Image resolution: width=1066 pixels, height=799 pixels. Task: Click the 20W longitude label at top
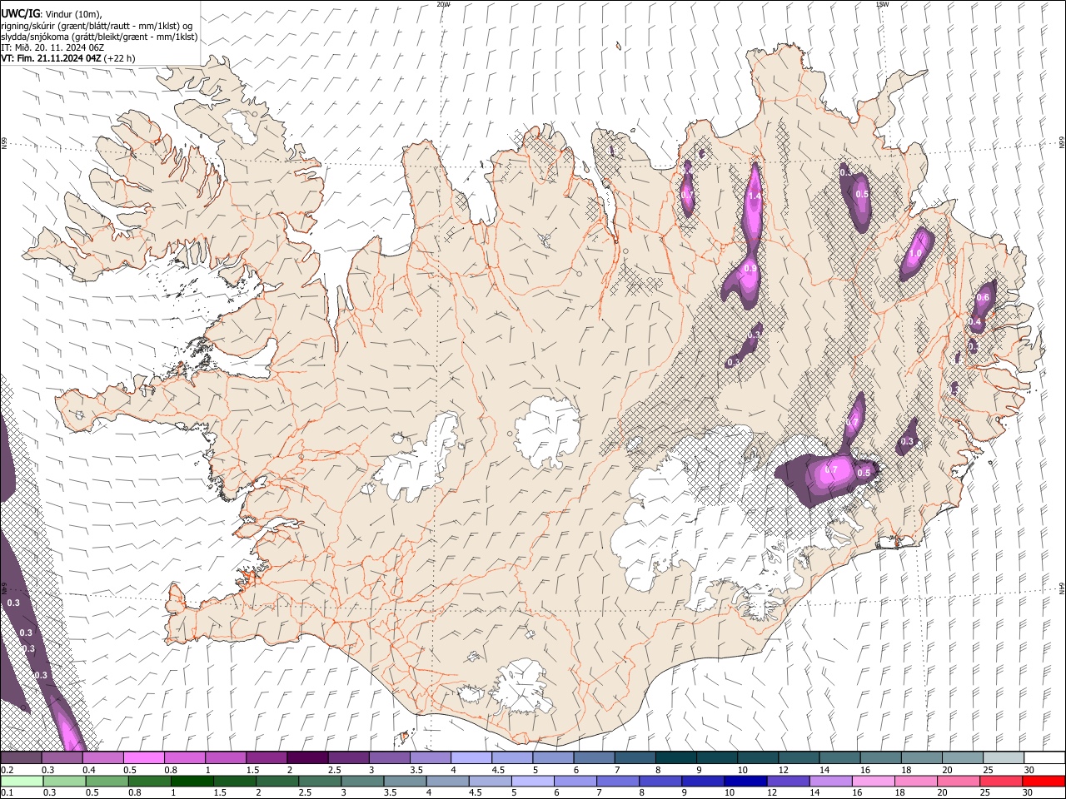tap(443, 4)
